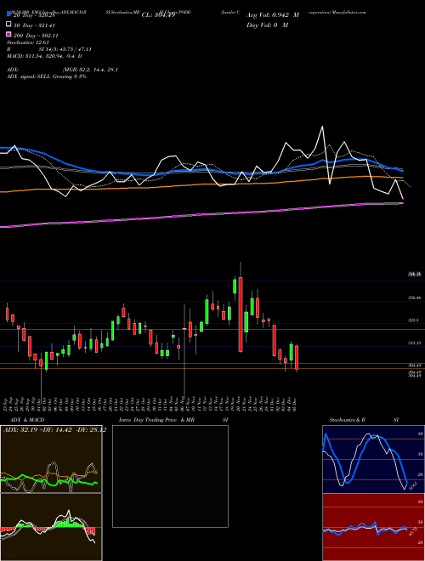Select the 'Day Vol: 0 M' label
This screenshot has width=425, height=561.
coord(267,25)
